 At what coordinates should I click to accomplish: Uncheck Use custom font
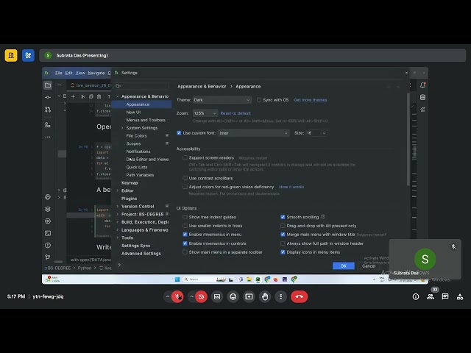(179, 133)
